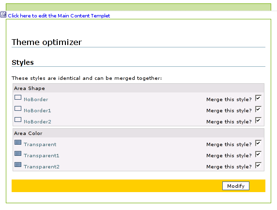Toggle merge checkbox for Transparent
Screen dimensions: 277x210
[x=258, y=143]
